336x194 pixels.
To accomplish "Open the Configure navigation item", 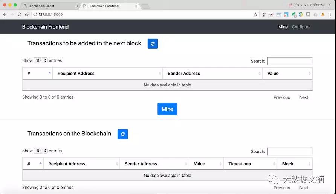I will [x=301, y=27].
